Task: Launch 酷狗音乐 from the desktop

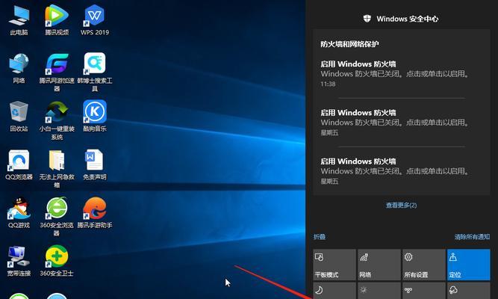Action: click(x=95, y=117)
